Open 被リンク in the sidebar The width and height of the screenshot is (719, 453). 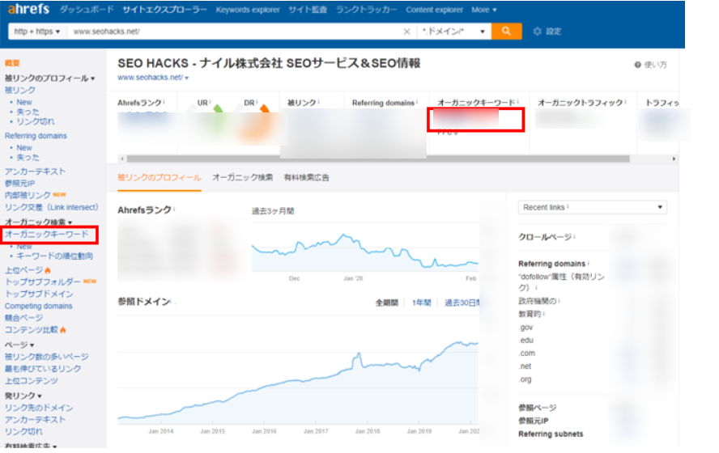click(x=19, y=91)
